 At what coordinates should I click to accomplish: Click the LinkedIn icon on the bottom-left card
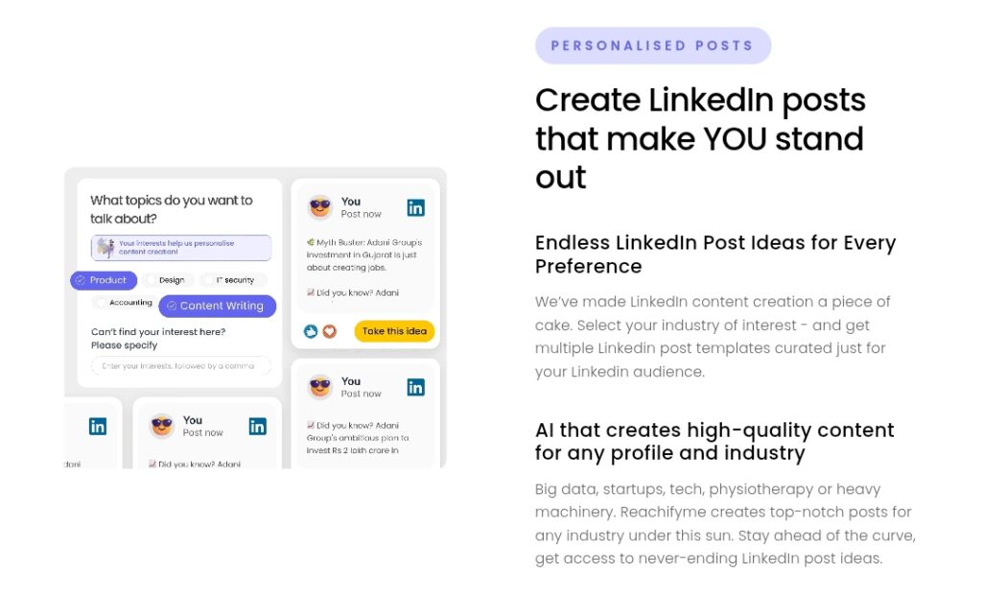[x=257, y=425]
